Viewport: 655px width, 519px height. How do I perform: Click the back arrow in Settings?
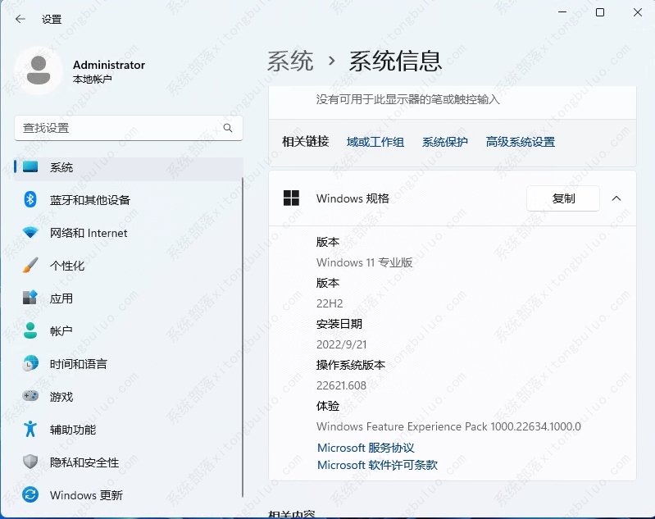(x=20, y=19)
